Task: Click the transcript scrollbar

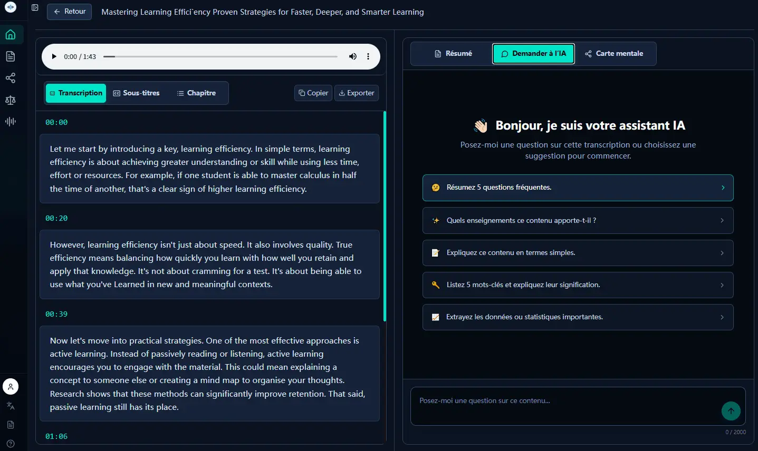Action: (x=385, y=216)
